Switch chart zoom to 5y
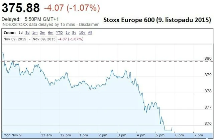214x139 pixels. pyautogui.click(x=74, y=33)
